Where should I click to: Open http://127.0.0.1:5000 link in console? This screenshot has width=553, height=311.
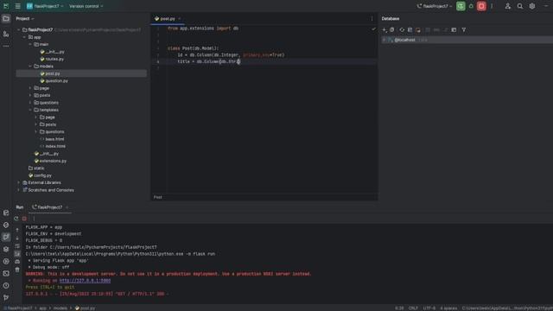pos(85,281)
